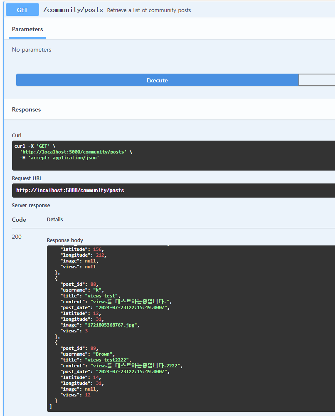Click the Responses section heading
The height and width of the screenshot is (416, 335).
click(26, 109)
